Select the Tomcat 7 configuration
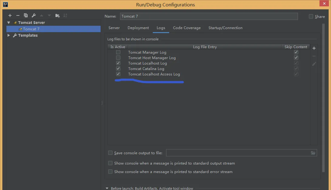The image size is (331, 190). [x=53, y=29]
